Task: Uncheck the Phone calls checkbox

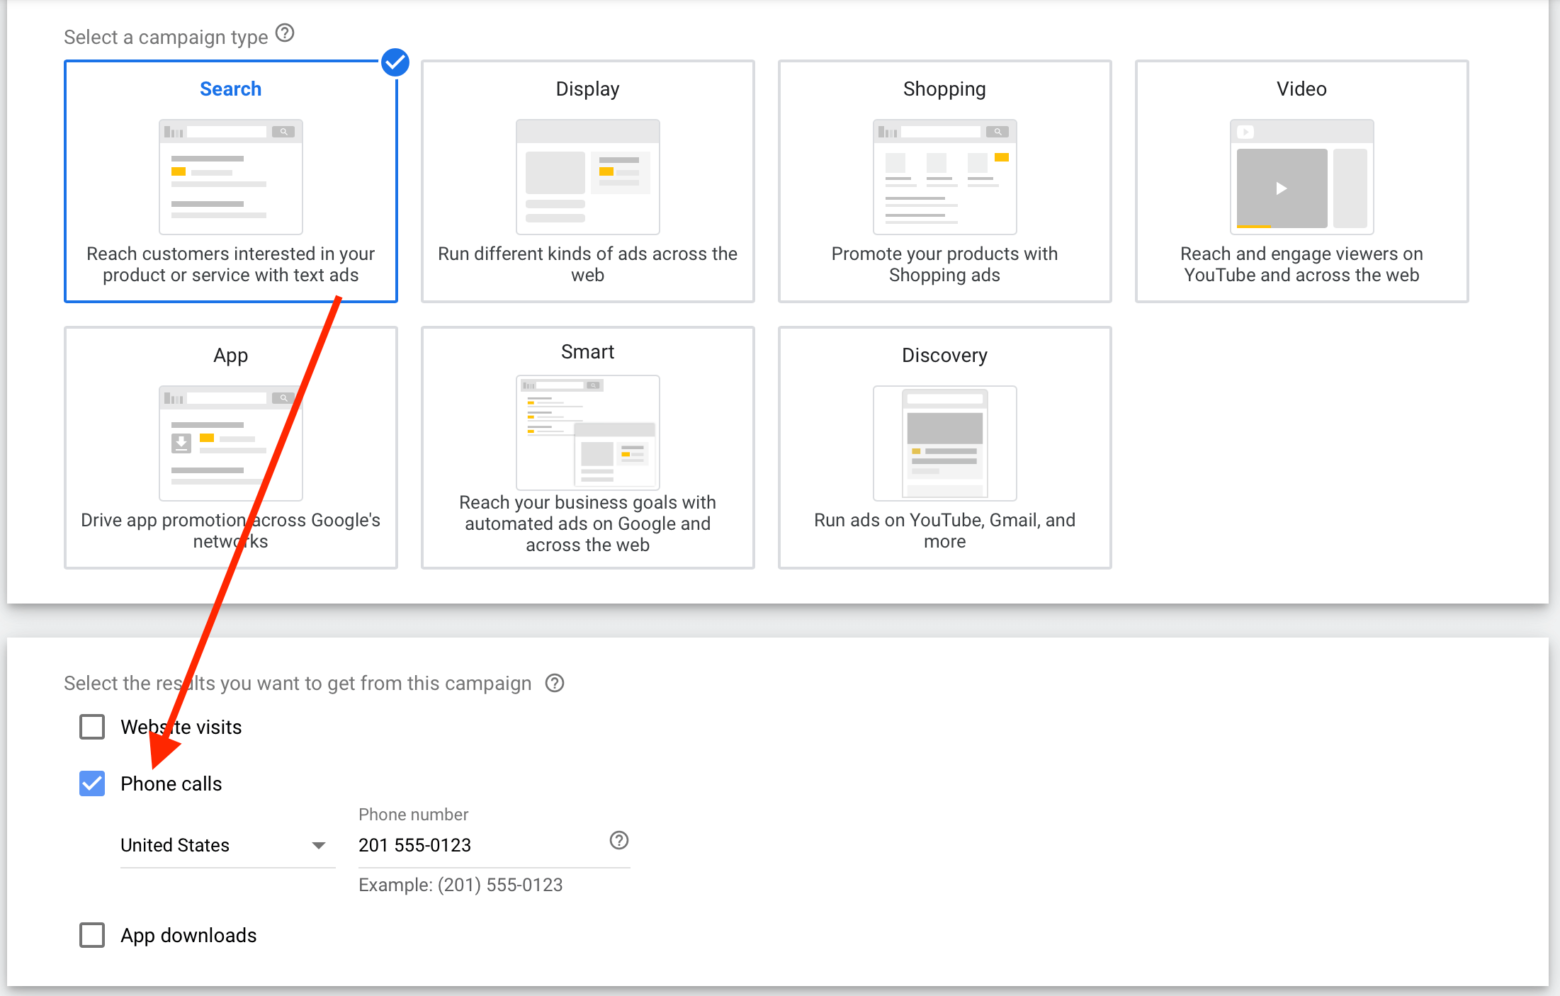Action: tap(92, 783)
